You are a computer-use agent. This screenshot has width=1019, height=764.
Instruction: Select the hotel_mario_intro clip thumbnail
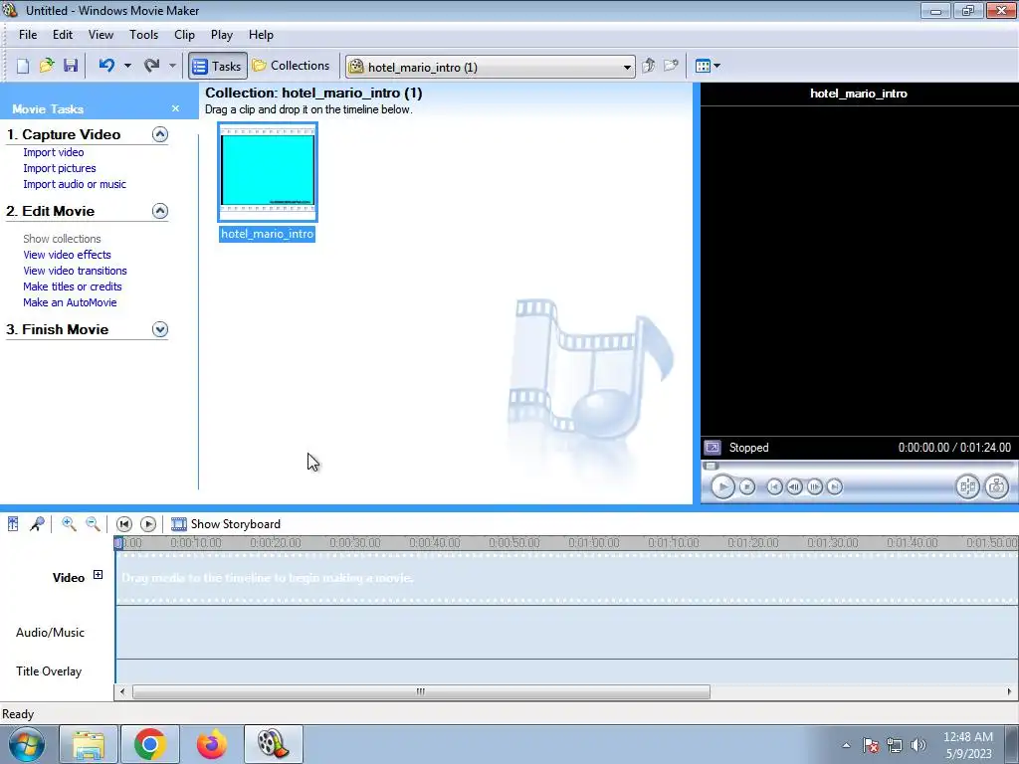(268, 172)
